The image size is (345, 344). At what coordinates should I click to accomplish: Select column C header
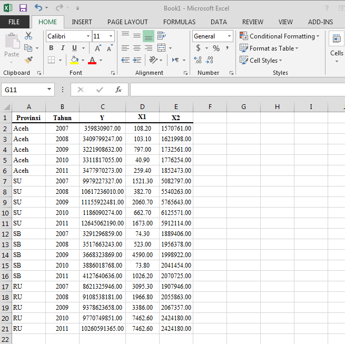pos(103,107)
